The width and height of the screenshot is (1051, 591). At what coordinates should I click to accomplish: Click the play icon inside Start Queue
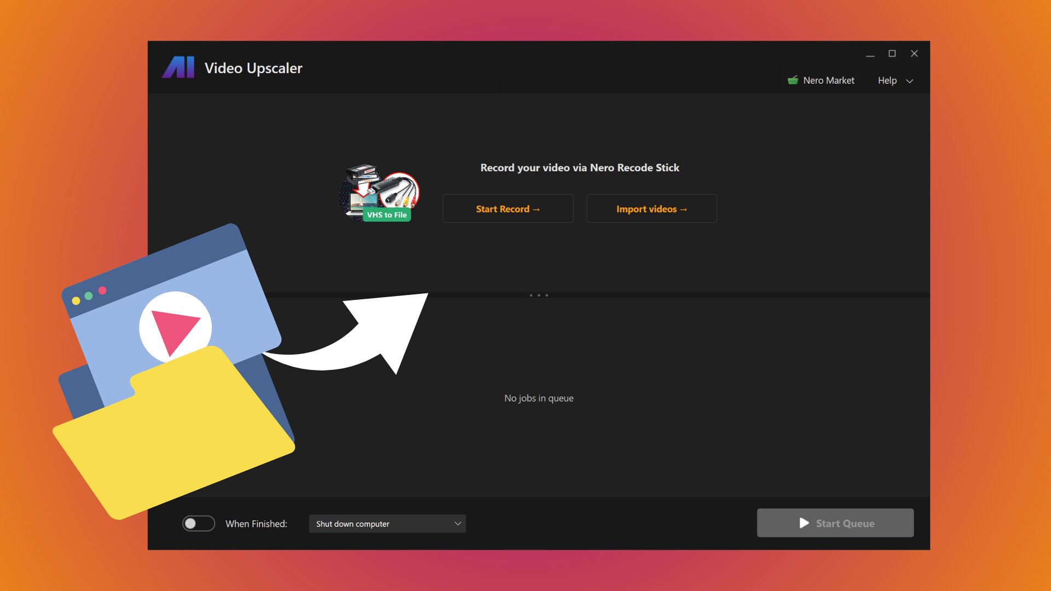(x=803, y=523)
